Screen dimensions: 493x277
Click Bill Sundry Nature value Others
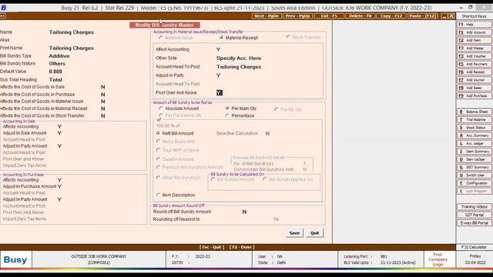57,63
